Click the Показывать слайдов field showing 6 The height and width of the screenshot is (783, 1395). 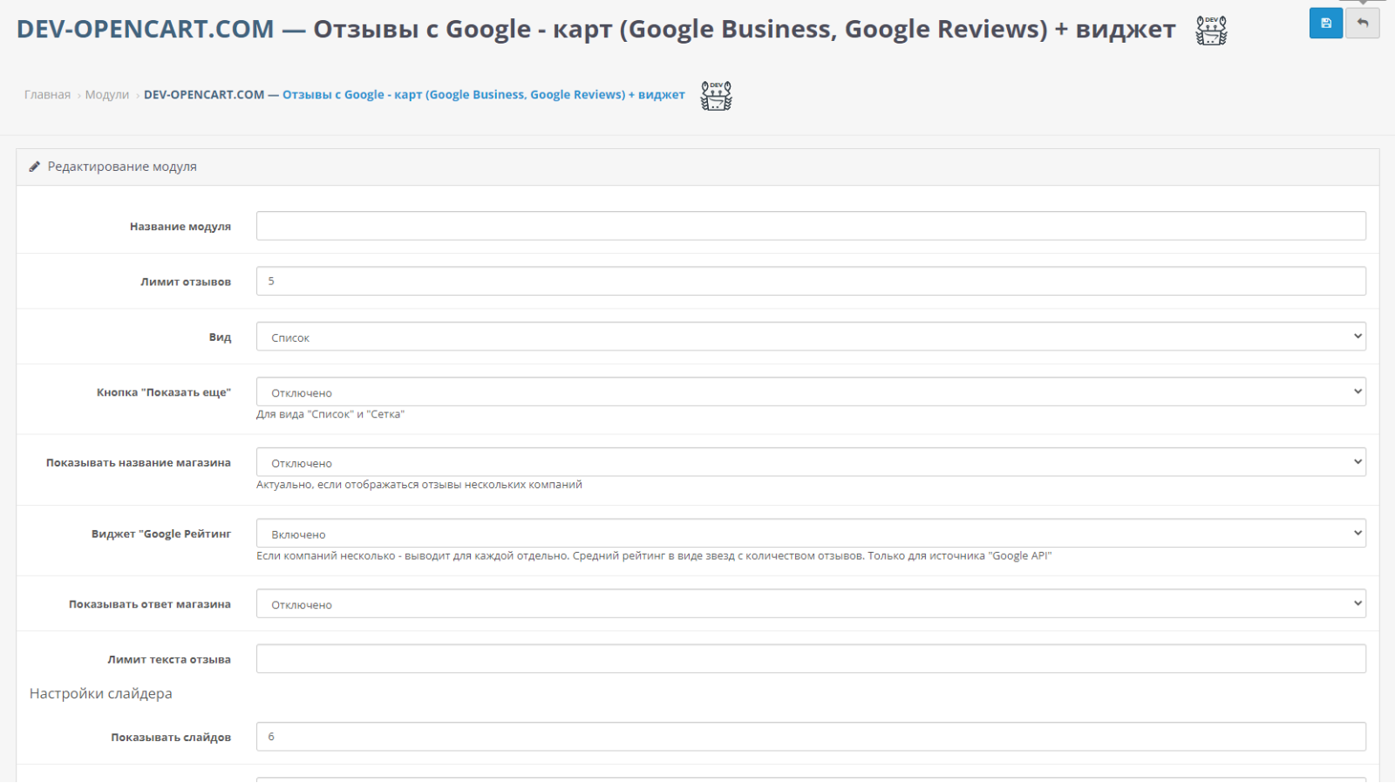[811, 736]
